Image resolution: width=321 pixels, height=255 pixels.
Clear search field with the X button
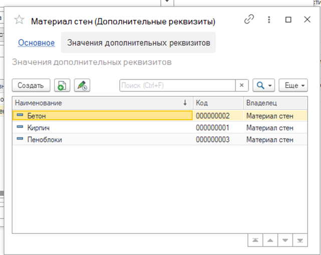241,85
